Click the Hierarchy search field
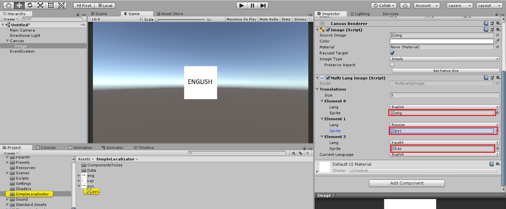The height and width of the screenshot is (209, 506). tap(52, 19)
